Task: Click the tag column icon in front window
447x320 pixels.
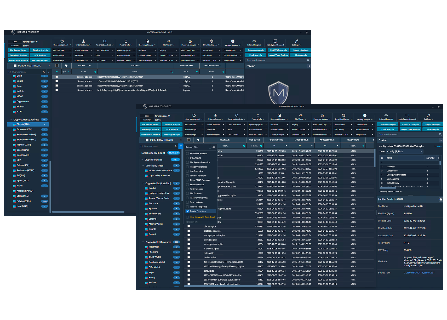Action: tap(198, 140)
